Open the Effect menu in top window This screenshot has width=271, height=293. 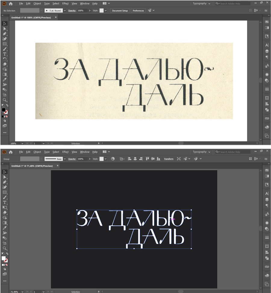click(65, 4)
